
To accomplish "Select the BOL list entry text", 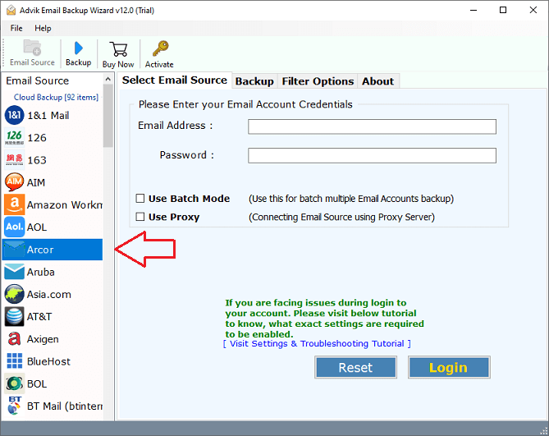I will pyautogui.click(x=37, y=383).
